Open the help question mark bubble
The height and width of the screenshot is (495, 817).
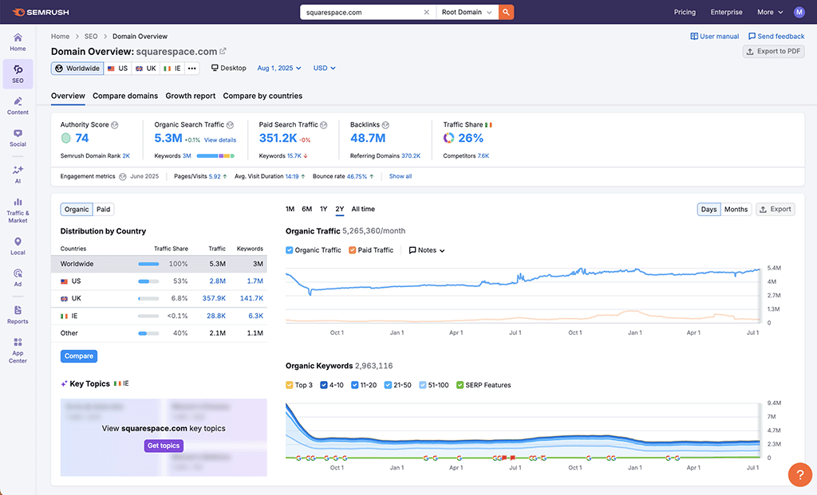[x=799, y=475]
